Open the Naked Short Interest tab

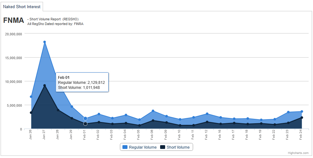click(x=22, y=6)
